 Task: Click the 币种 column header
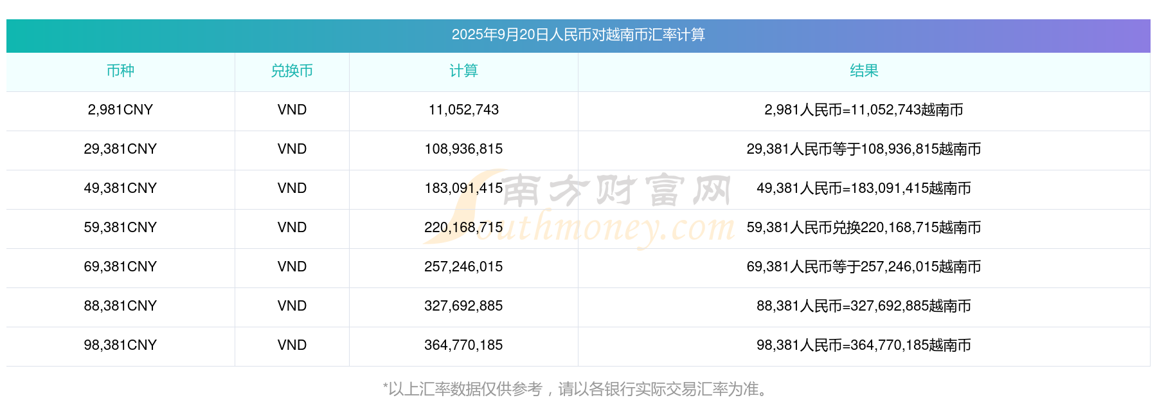pos(120,71)
